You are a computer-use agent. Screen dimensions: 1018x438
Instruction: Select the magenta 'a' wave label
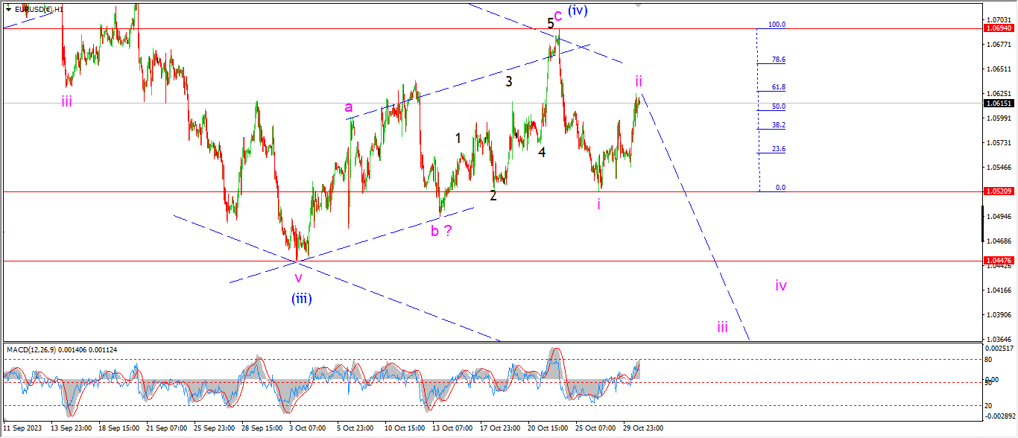click(348, 107)
